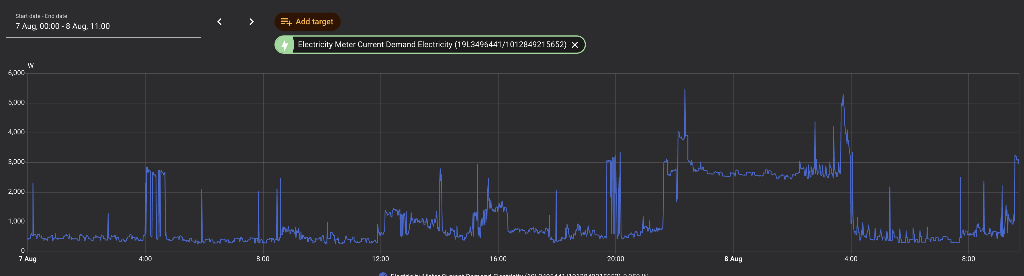Click the final 8:00 time label after 8 Aug
This screenshot has width=1024, height=276.
(x=969, y=259)
